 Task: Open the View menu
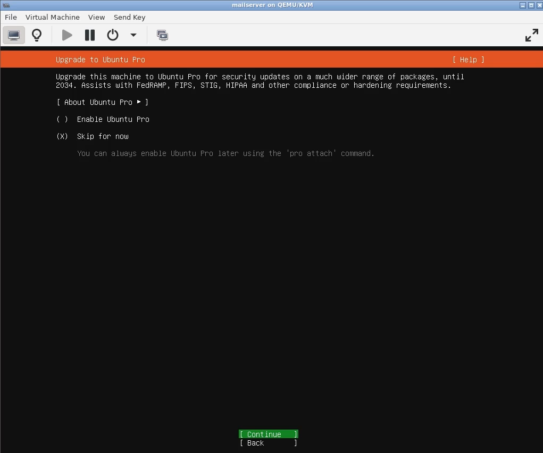(x=96, y=18)
